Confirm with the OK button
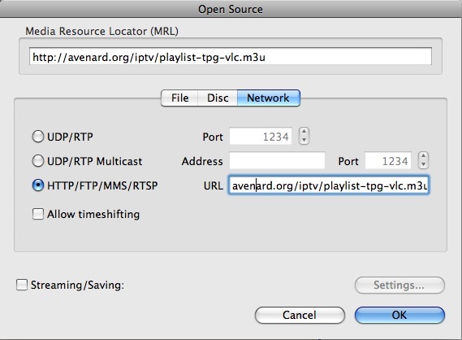Screen dimensions: 462x340 tap(399, 315)
